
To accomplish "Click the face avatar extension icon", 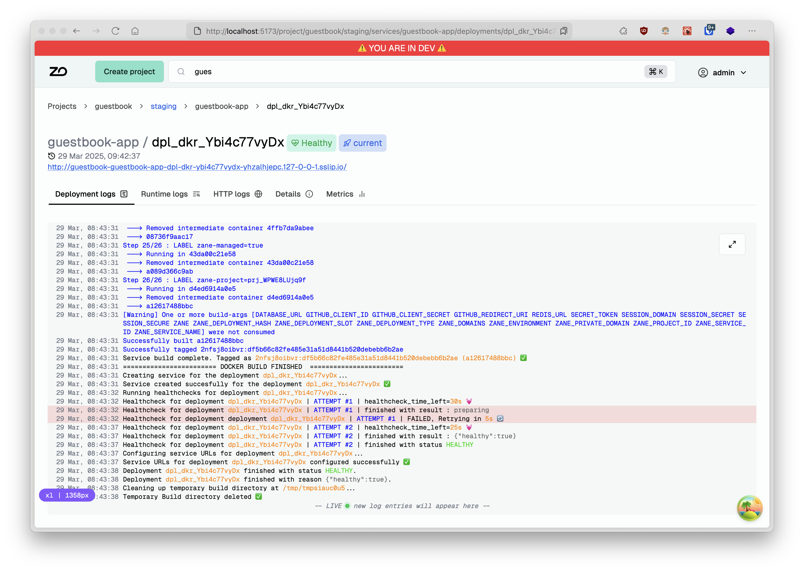I will tap(665, 31).
